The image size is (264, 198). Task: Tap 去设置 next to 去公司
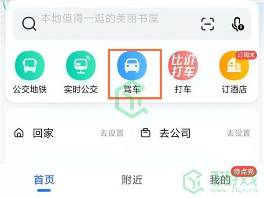tap(238, 133)
